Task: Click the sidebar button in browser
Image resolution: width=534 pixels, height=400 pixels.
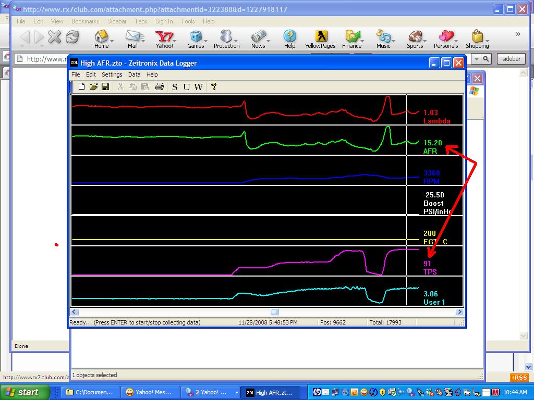Action: tap(511, 59)
